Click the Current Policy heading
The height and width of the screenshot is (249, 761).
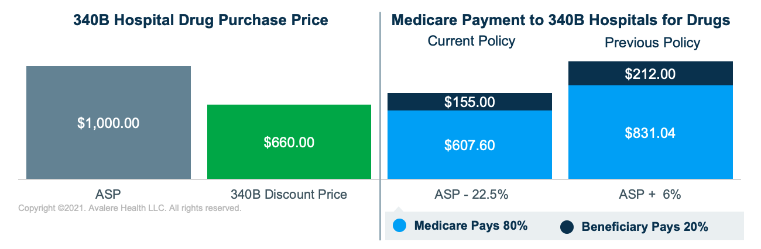coord(471,41)
